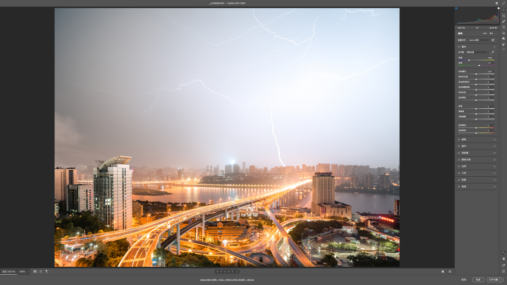
Task: Select the Zoom magnifier tool
Action: coord(504,253)
